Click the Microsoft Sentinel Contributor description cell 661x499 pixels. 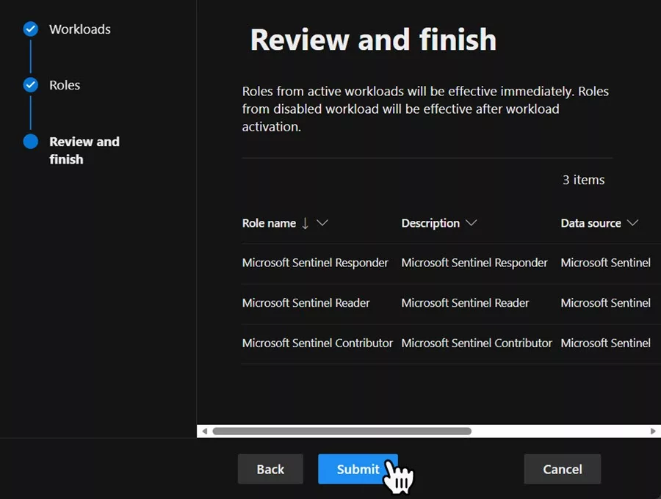click(x=477, y=343)
